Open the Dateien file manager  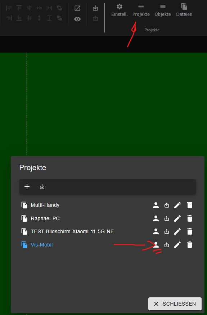pos(184,10)
